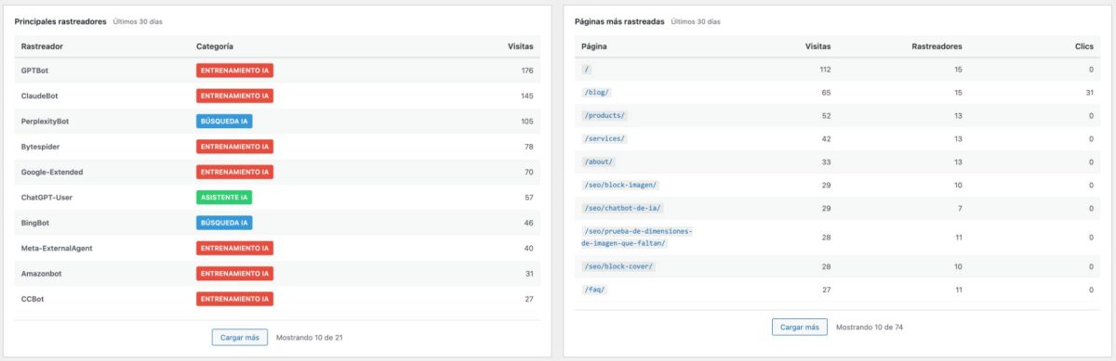Click the 145 visits value for ClaudeBot
This screenshot has width=1116, height=361.
pyautogui.click(x=527, y=96)
